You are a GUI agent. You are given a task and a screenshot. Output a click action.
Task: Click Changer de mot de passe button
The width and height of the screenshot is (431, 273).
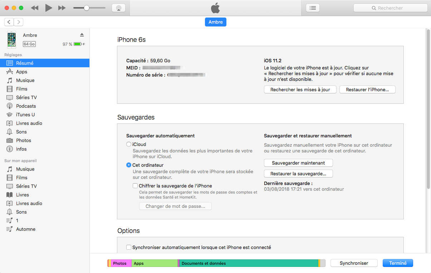175,206
